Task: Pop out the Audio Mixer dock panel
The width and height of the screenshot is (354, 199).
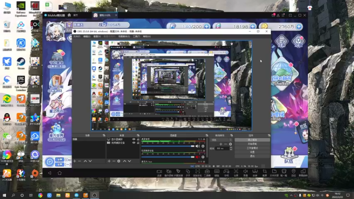Action: [x=207, y=135]
